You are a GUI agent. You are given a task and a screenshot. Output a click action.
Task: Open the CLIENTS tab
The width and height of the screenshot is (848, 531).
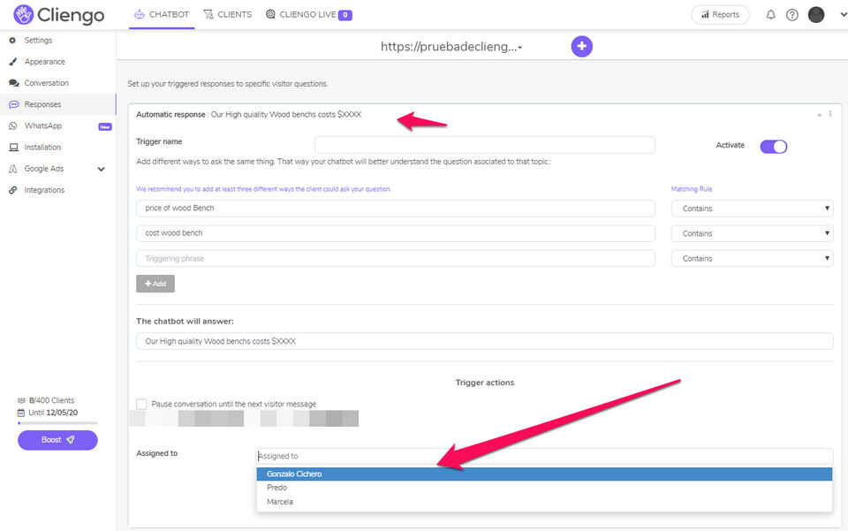(227, 15)
